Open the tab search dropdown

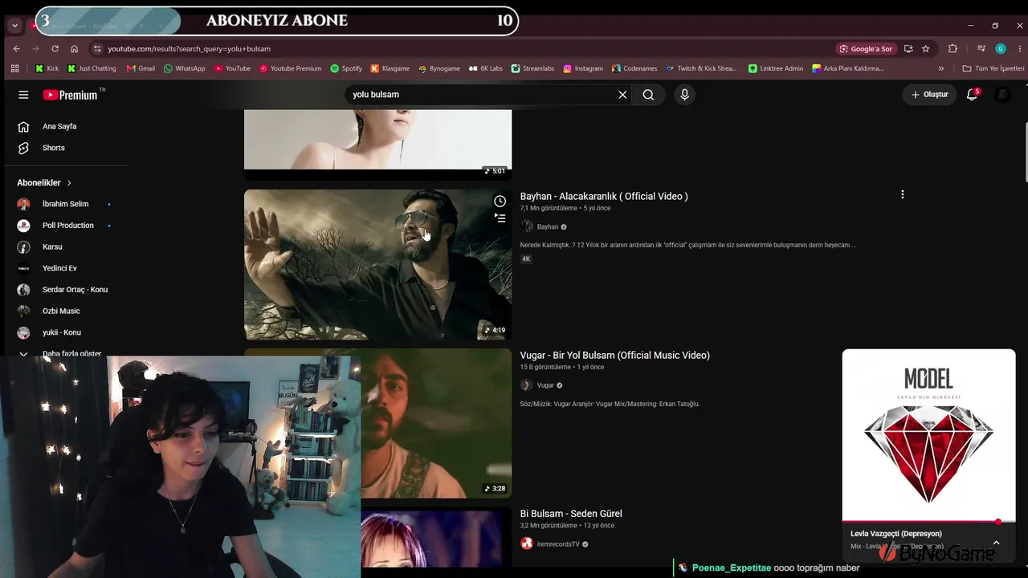tap(14, 25)
